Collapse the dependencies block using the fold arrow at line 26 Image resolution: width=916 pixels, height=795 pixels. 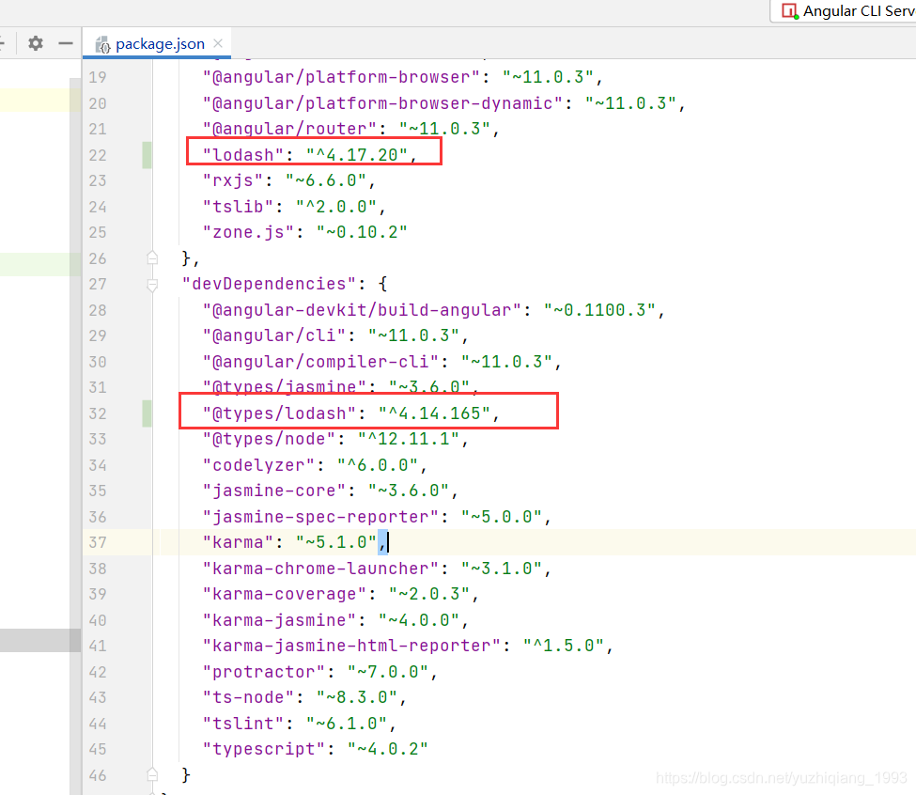152,257
